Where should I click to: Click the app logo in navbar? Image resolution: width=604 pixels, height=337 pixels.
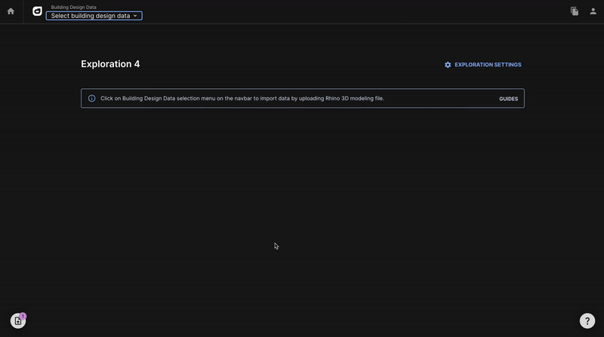(38, 11)
